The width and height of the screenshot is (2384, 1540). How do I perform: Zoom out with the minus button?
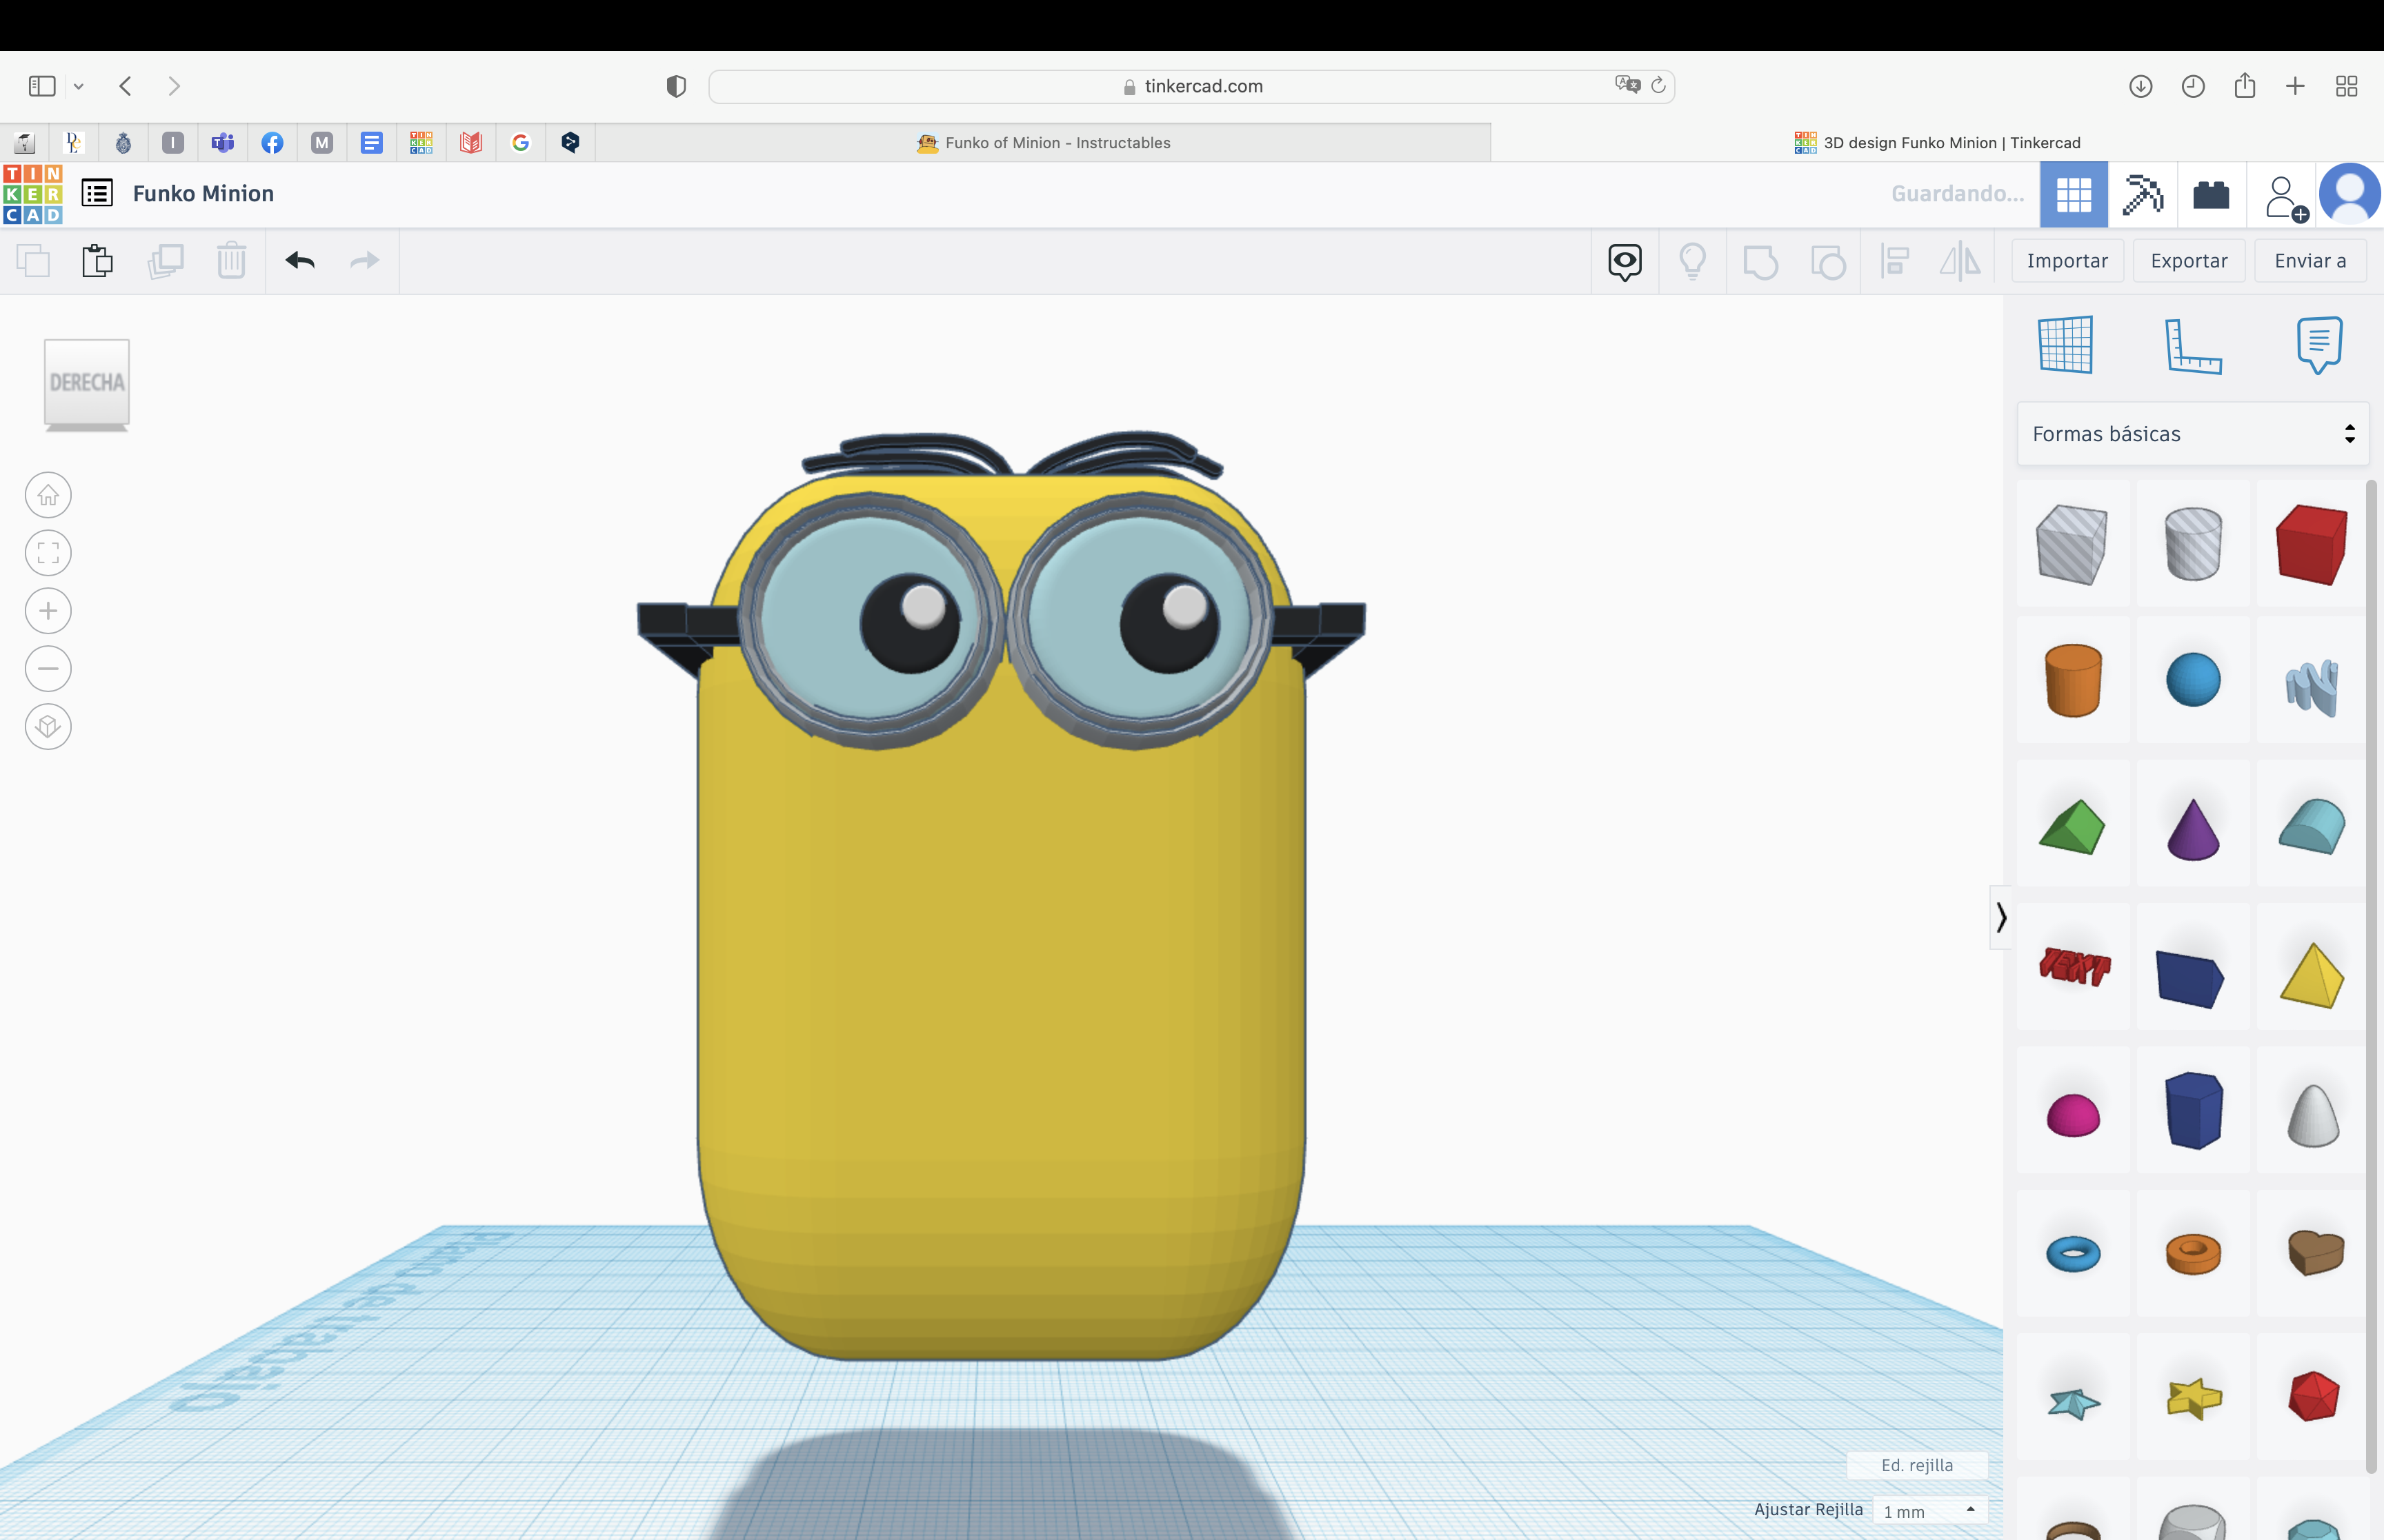(48, 669)
